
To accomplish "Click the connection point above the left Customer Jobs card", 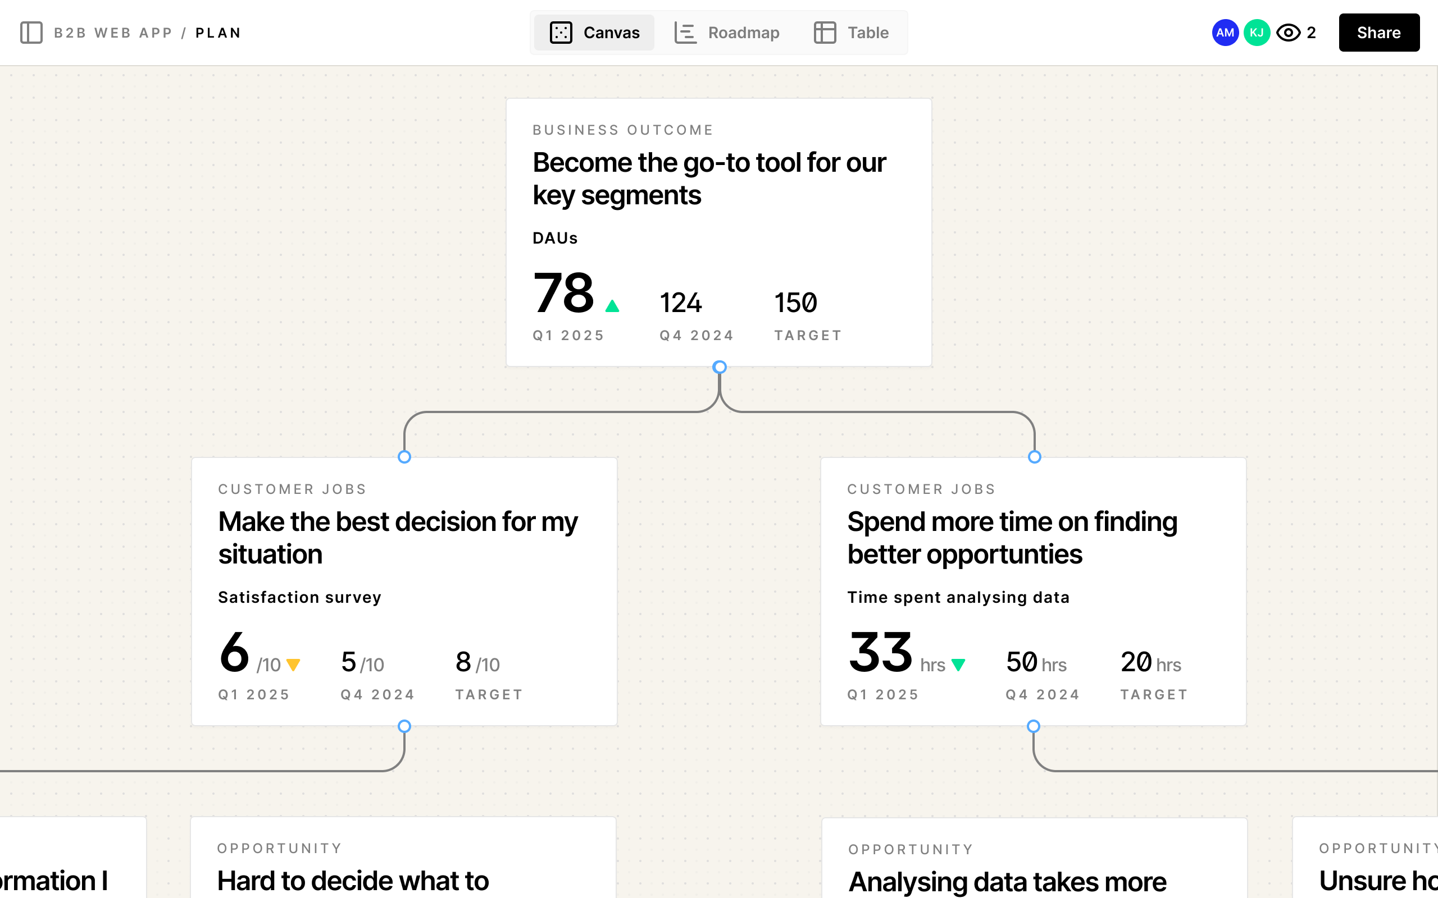I will (x=404, y=457).
